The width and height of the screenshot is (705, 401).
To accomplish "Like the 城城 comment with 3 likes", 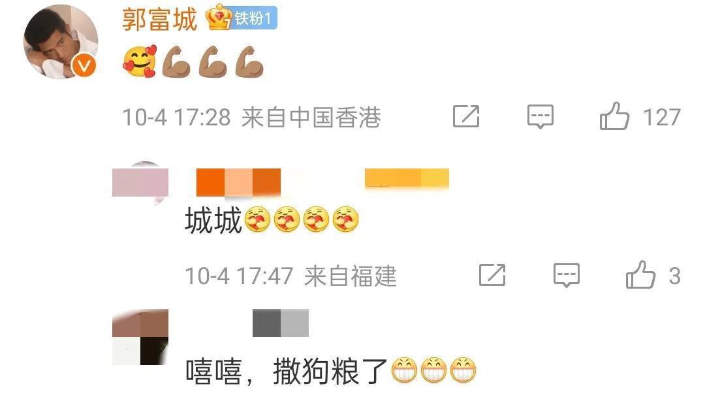I will pyautogui.click(x=640, y=274).
